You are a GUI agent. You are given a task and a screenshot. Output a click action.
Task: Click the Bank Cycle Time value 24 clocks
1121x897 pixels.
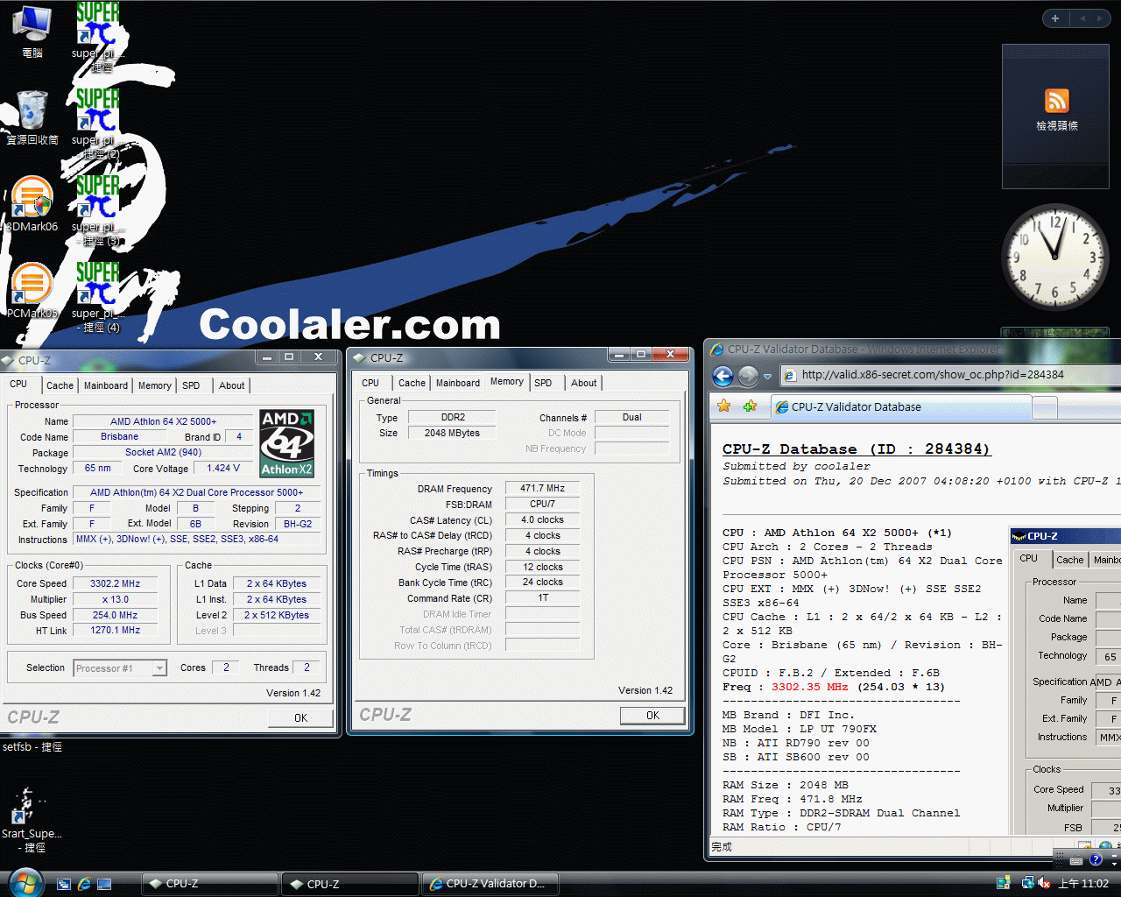[x=543, y=583]
